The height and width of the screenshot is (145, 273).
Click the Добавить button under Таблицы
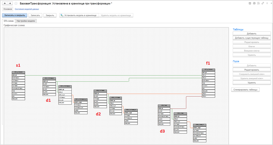click(251, 34)
